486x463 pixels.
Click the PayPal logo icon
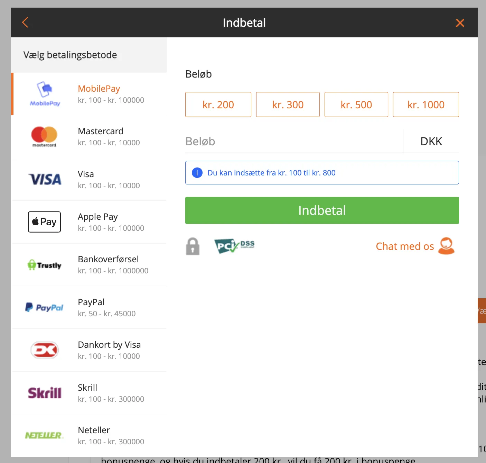[x=44, y=307]
